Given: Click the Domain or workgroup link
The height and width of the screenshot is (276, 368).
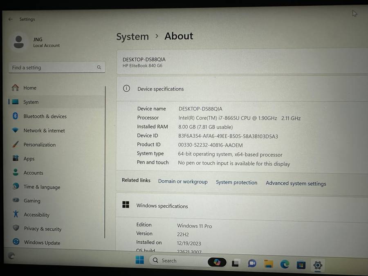Looking at the screenshot, I should (x=183, y=182).
